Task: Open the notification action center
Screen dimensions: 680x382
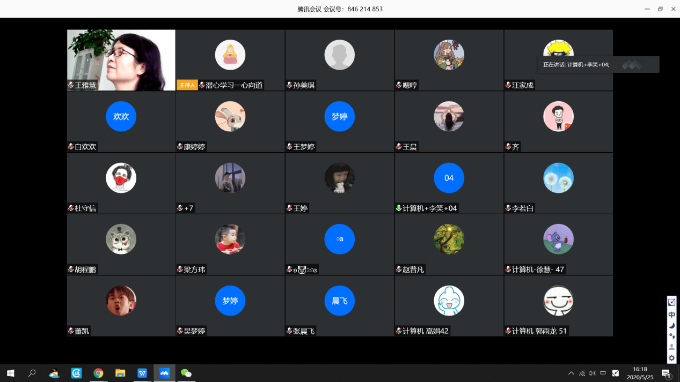Action: tap(666, 373)
